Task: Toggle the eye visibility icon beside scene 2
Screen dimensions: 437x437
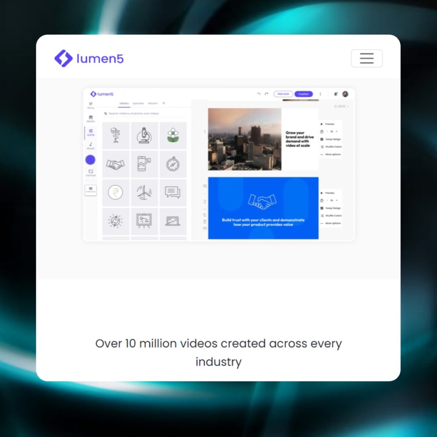Action: point(205,228)
